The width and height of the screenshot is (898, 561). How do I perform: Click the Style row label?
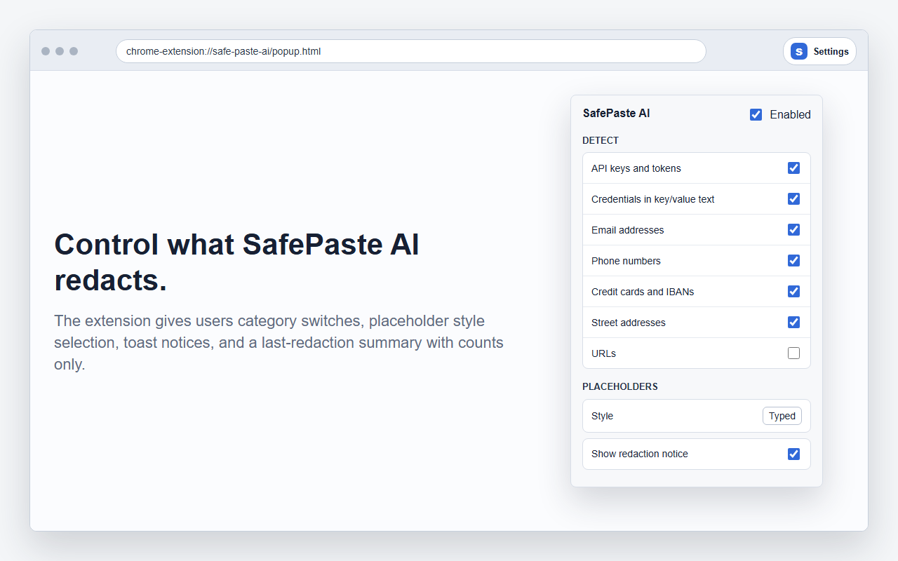(602, 416)
